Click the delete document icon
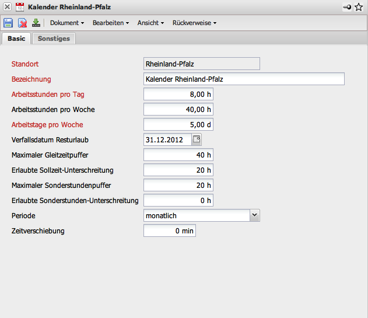Viewport: 368px width, 318px height. (x=22, y=23)
